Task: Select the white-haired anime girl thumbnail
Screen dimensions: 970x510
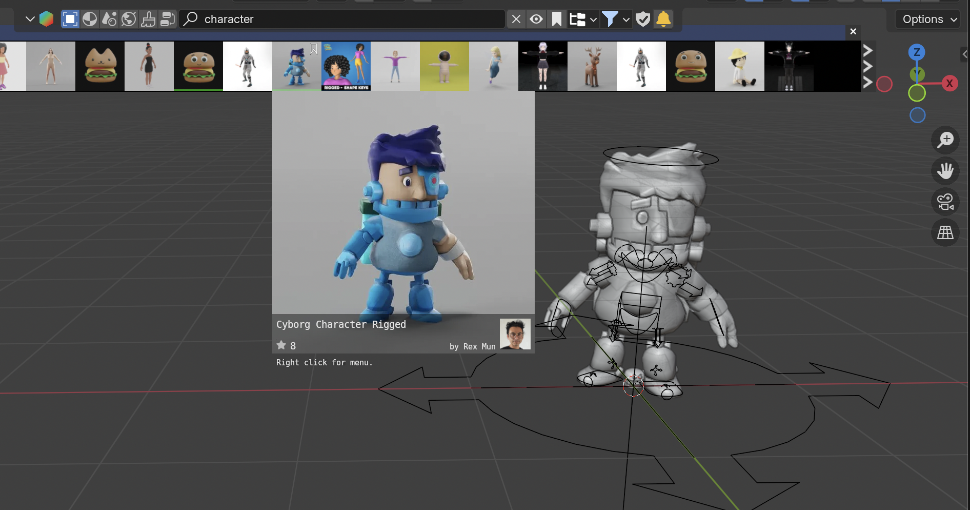Action: pyautogui.click(x=543, y=66)
